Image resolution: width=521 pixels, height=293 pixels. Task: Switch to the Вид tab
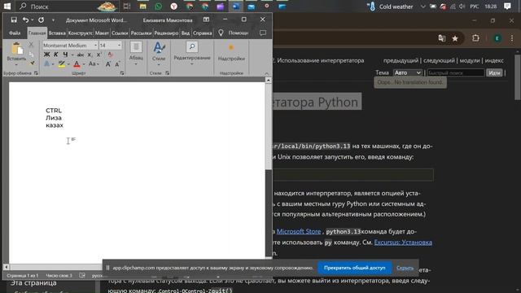tap(186, 33)
